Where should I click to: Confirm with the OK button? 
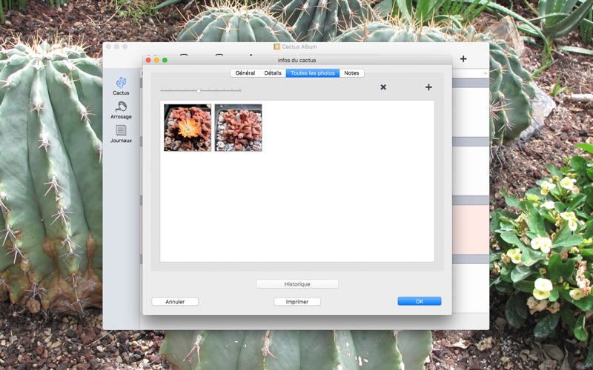click(x=420, y=301)
